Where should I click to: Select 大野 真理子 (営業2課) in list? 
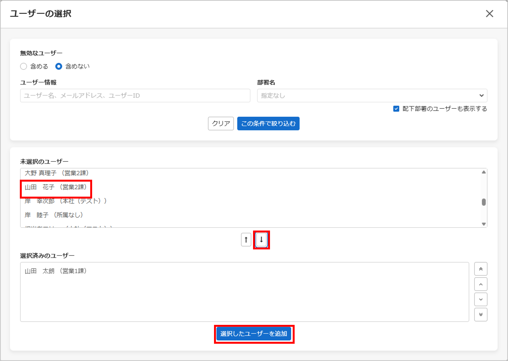57,173
